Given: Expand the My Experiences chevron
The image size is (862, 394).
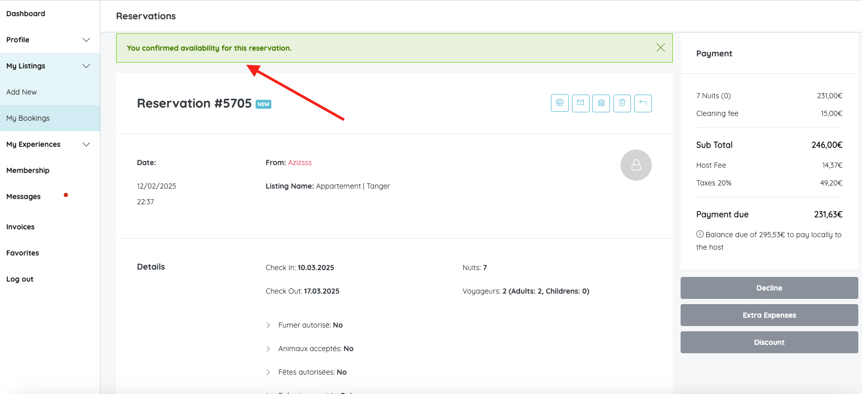Looking at the screenshot, I should coord(86,144).
